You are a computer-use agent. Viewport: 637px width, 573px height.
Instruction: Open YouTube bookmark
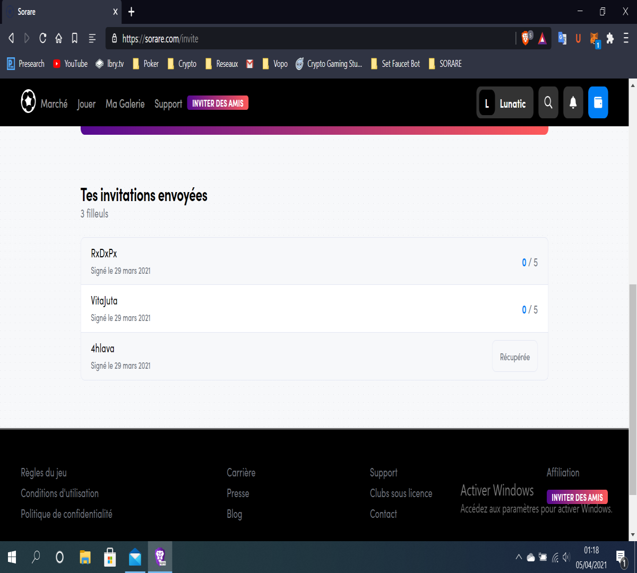point(70,64)
